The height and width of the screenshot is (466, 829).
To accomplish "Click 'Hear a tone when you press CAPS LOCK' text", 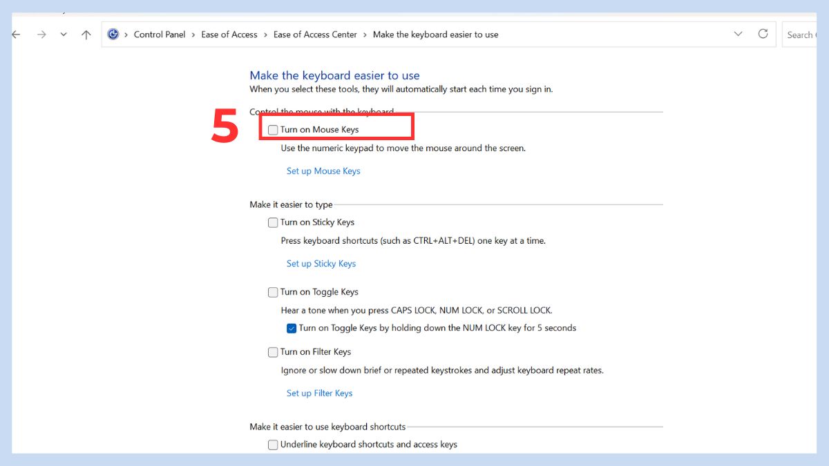I will pos(417,311).
